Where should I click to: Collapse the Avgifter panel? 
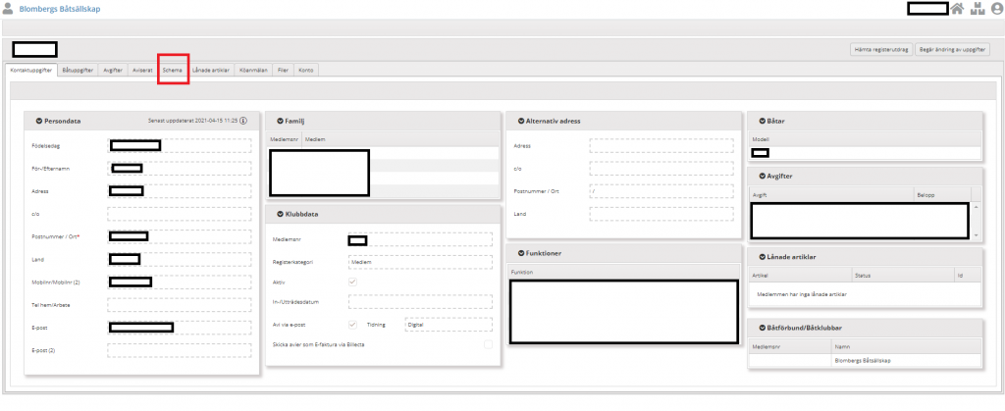click(762, 176)
